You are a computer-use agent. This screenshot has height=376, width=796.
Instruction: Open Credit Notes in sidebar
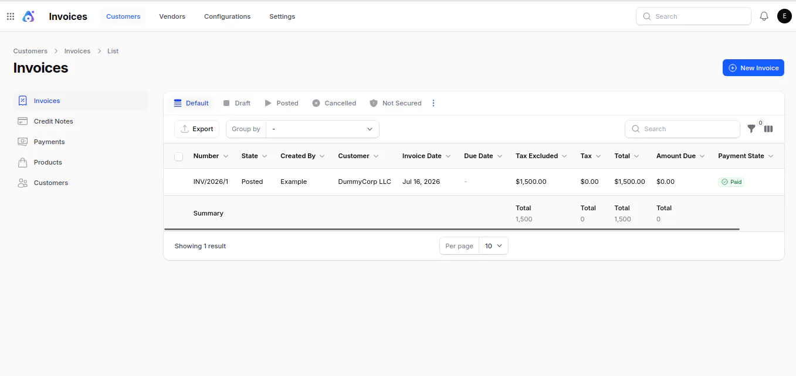point(80,121)
